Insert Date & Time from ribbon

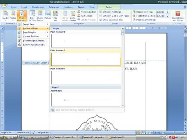[x=33, y=16]
